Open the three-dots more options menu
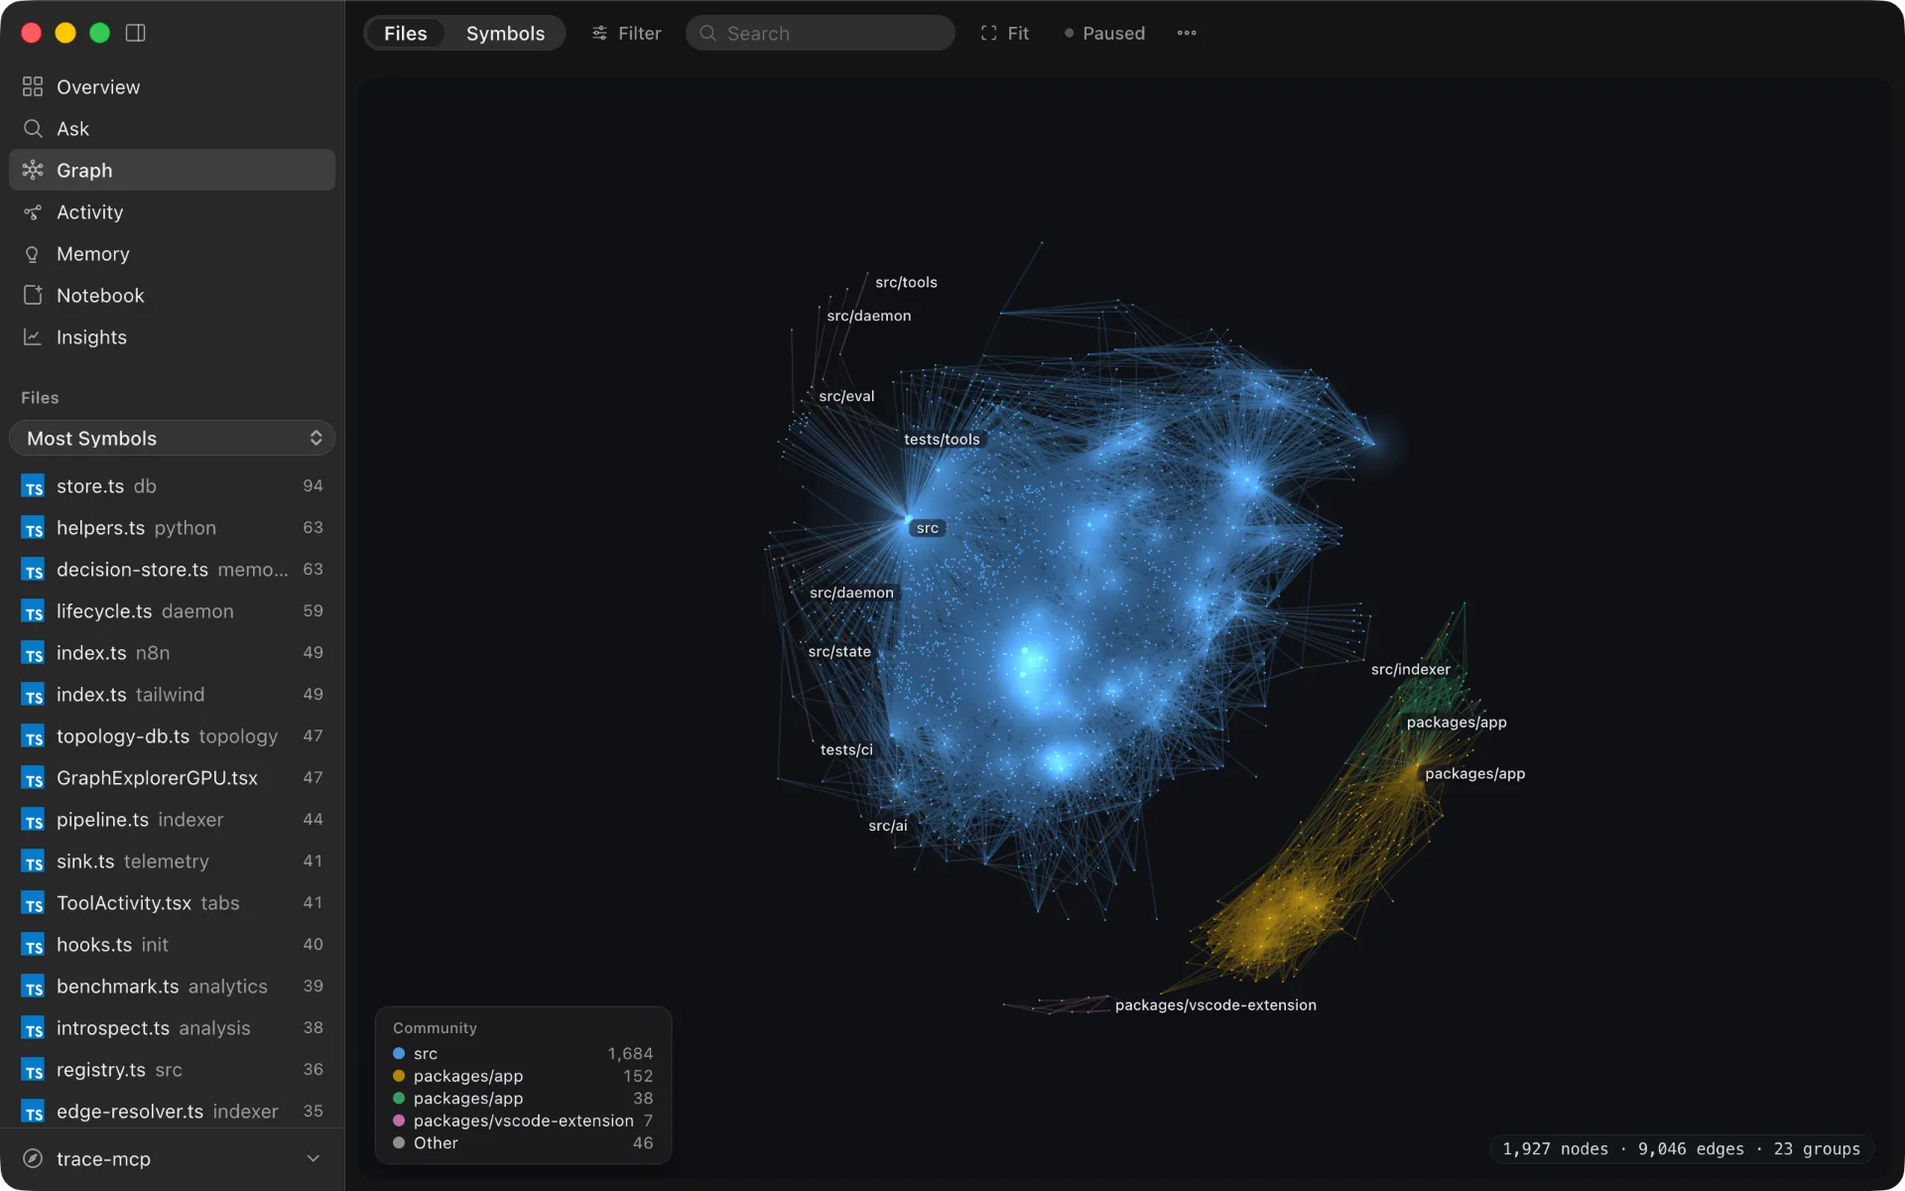 1187,33
